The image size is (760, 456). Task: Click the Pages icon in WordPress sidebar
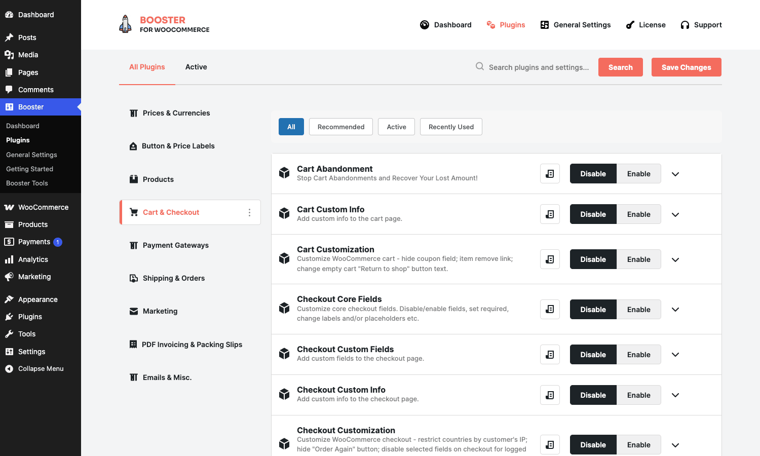[x=9, y=72]
